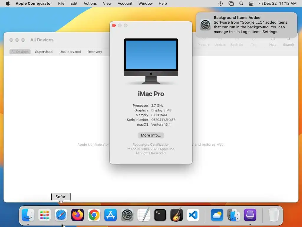Click the iMac Pro title text
The image size is (302, 227).
coord(151,94)
